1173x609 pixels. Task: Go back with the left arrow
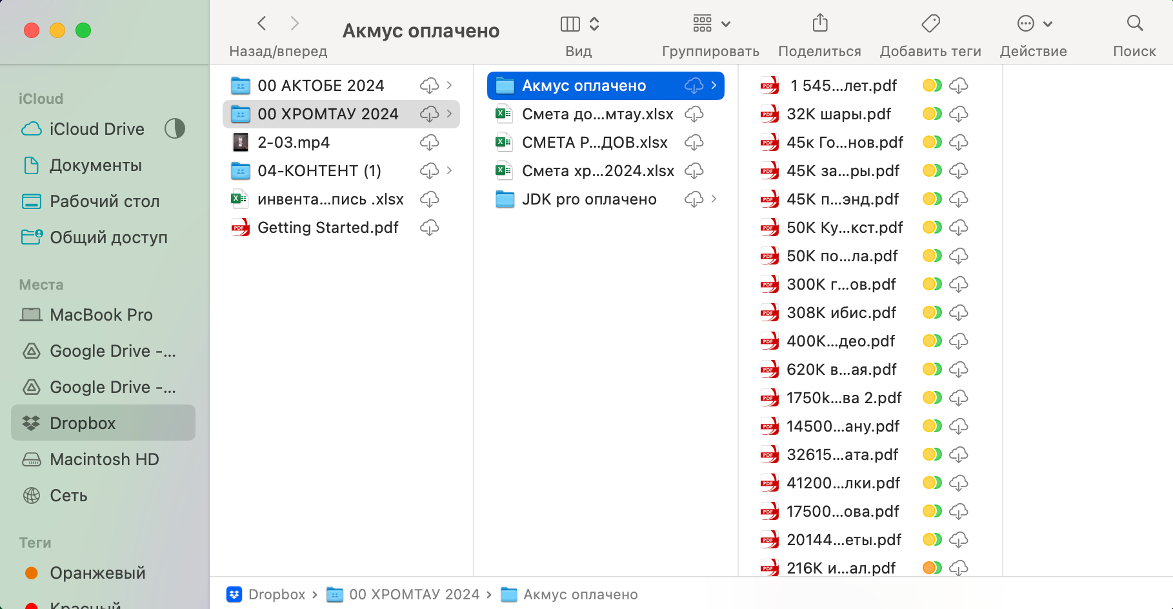(x=262, y=24)
